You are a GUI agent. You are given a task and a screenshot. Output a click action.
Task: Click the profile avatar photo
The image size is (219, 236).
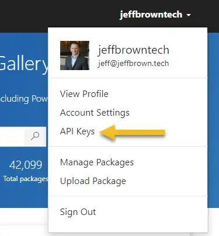pos(75,55)
